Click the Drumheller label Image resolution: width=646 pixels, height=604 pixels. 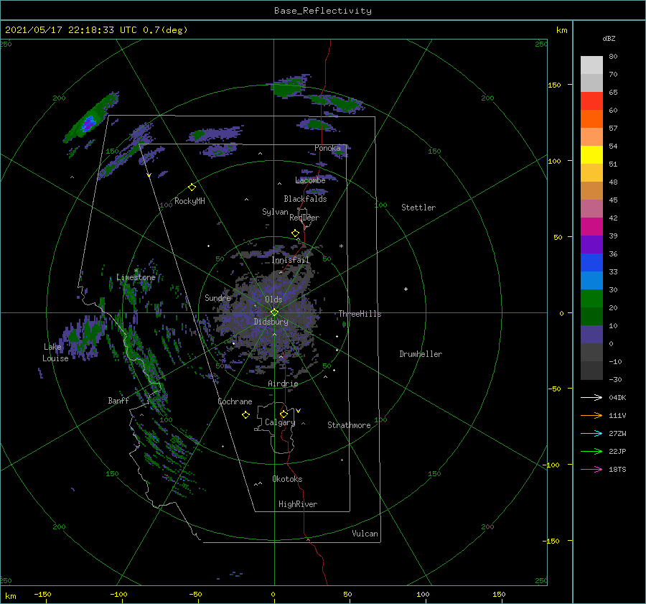(x=421, y=354)
